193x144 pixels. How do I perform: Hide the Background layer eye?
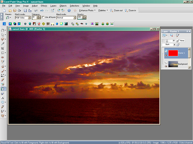pyautogui.click(x=166, y=66)
